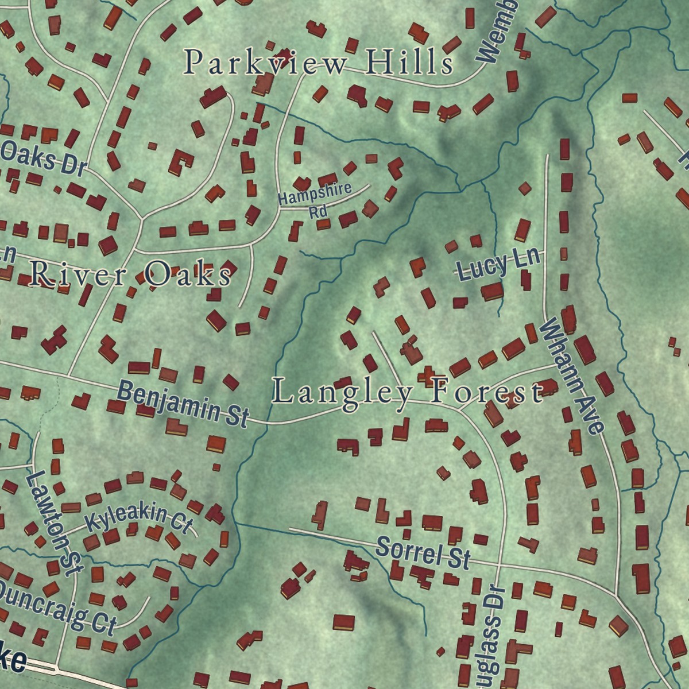
Task: Select the Oaks Dr street label
Action: pyautogui.click(x=42, y=158)
